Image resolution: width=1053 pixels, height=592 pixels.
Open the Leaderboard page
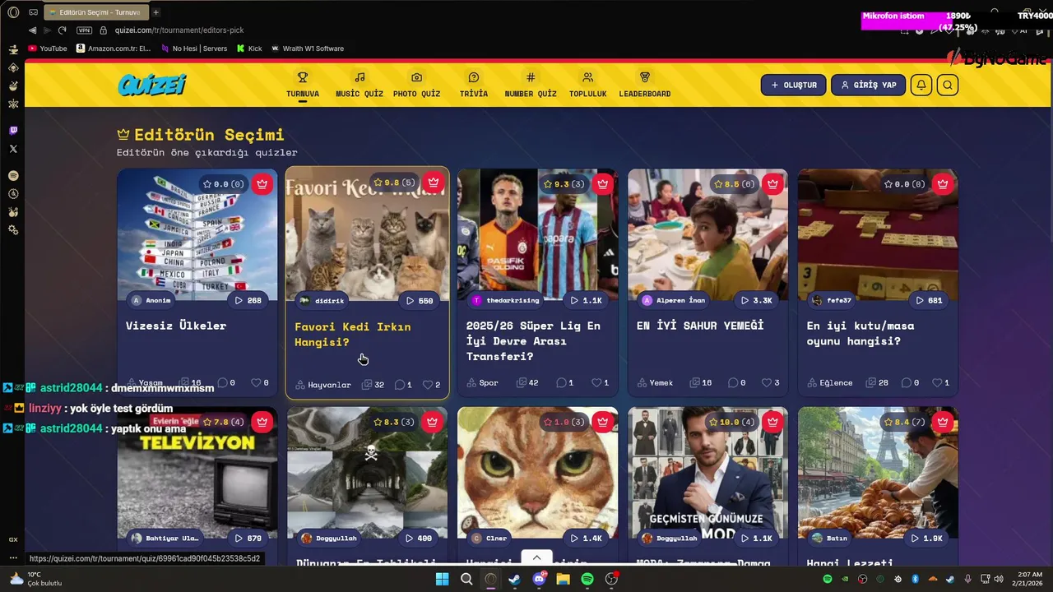(x=645, y=85)
